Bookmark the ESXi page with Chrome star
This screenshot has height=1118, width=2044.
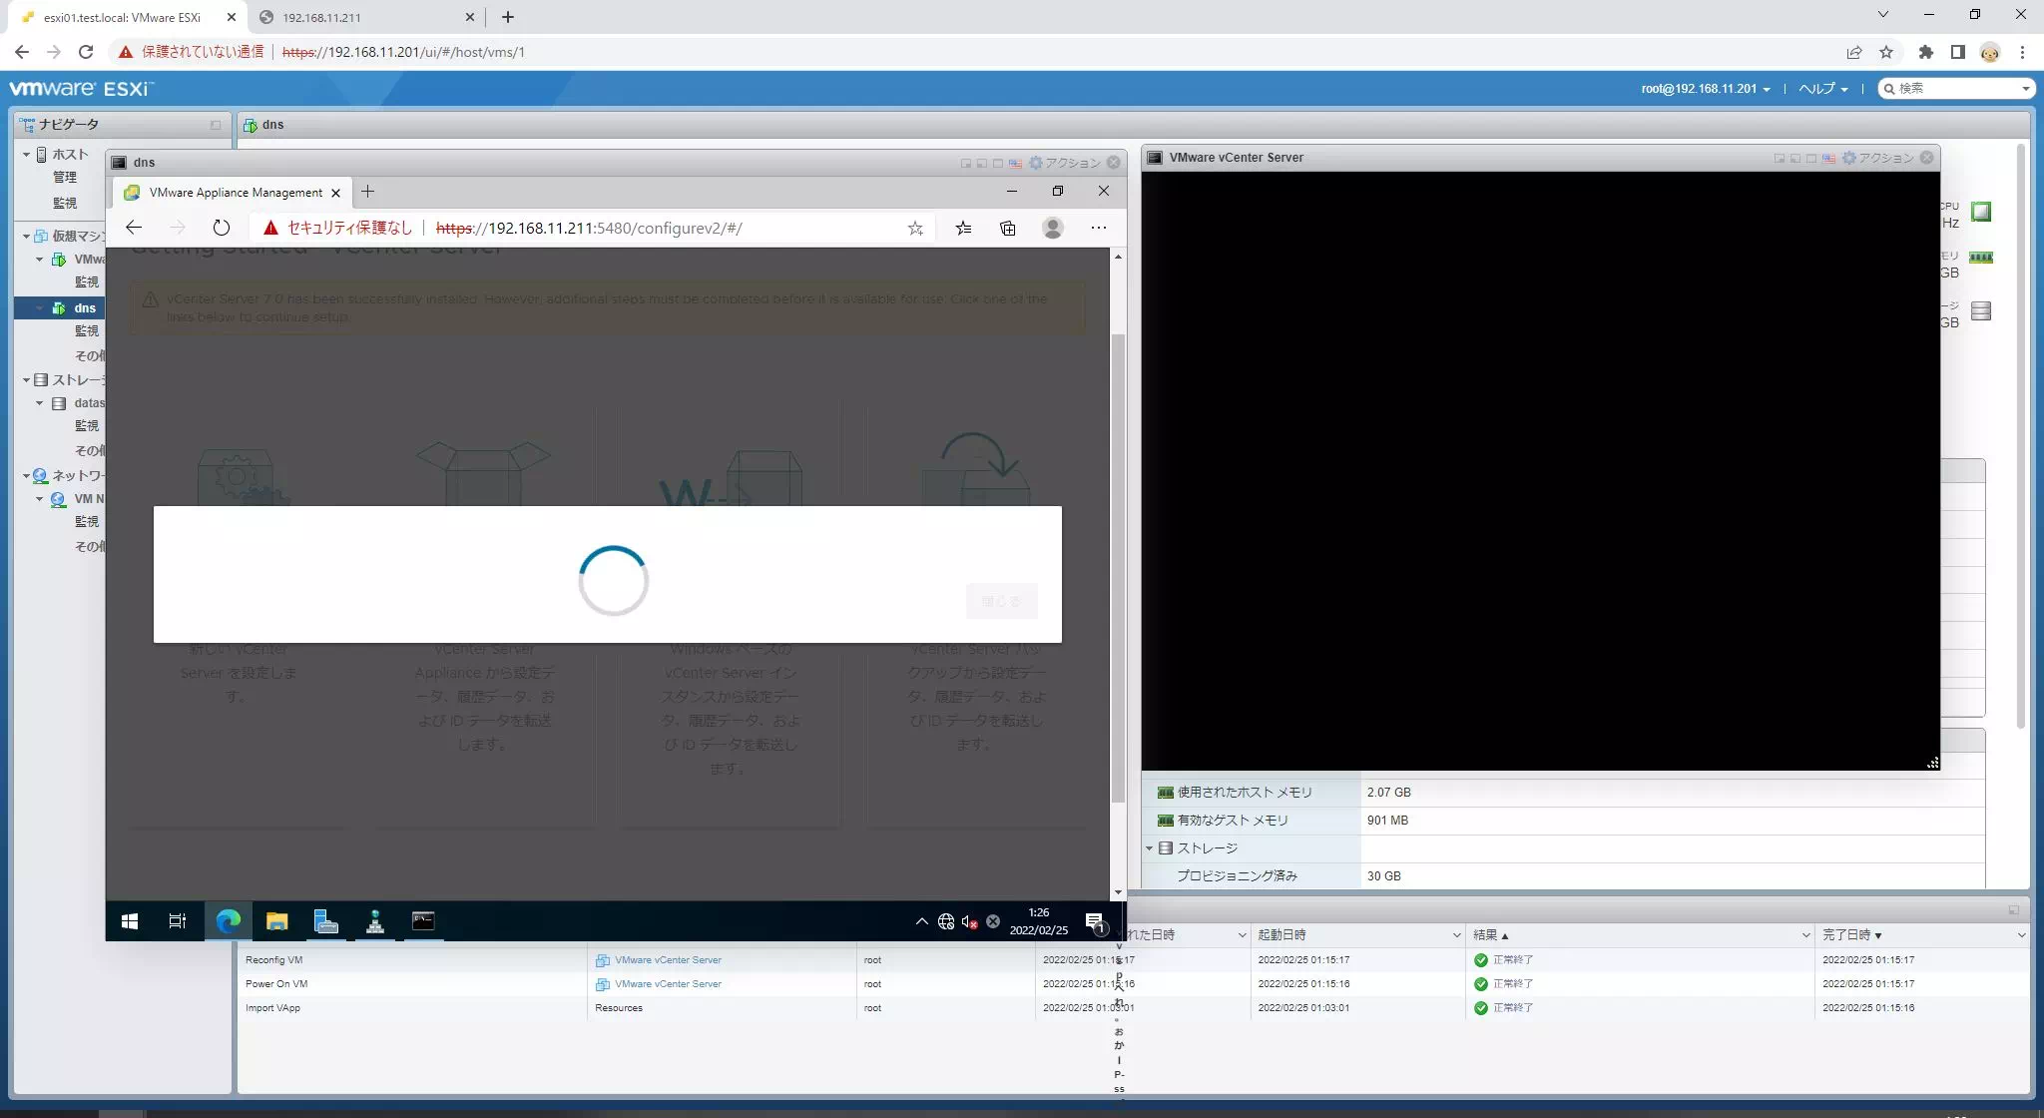pyautogui.click(x=1886, y=52)
